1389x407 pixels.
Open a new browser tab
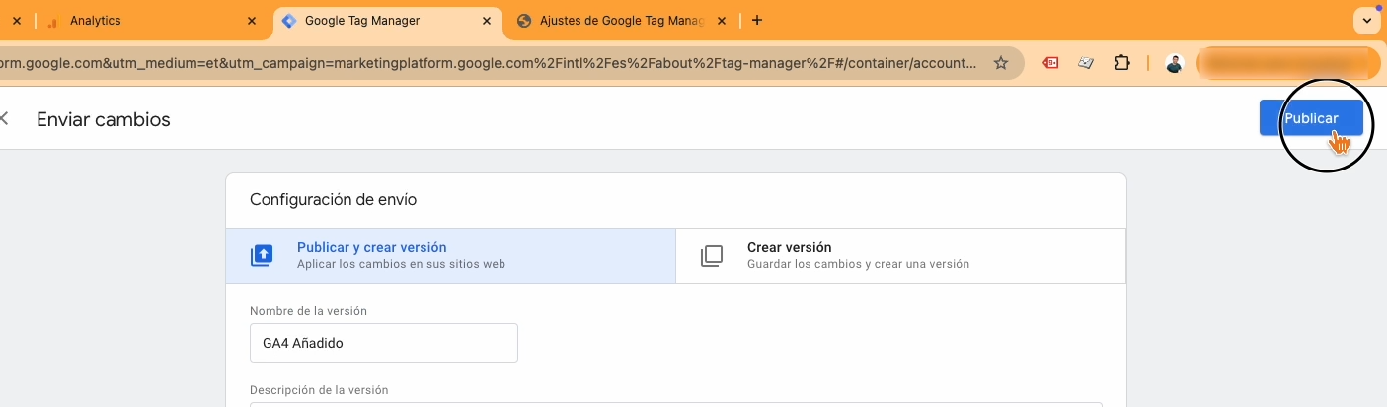757,20
